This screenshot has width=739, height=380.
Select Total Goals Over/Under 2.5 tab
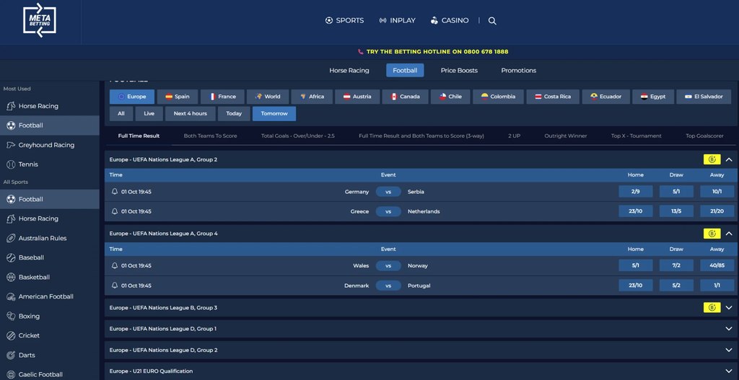tap(298, 136)
